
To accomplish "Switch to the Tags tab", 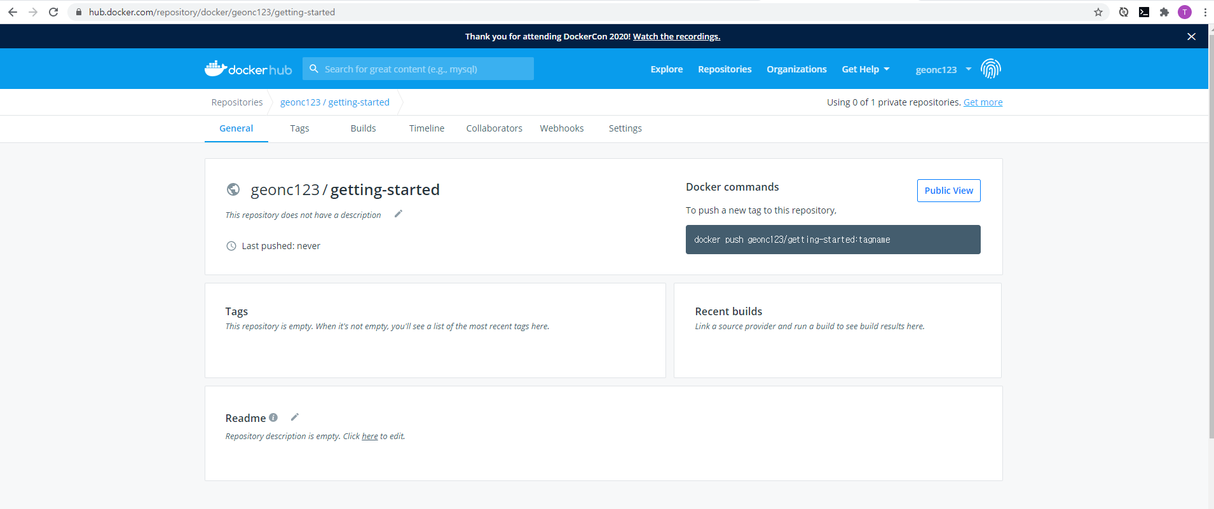I will pyautogui.click(x=299, y=128).
